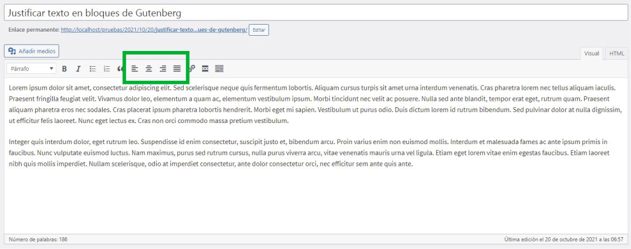
Task: Open the localhost permalink URL
Action: tap(154, 30)
